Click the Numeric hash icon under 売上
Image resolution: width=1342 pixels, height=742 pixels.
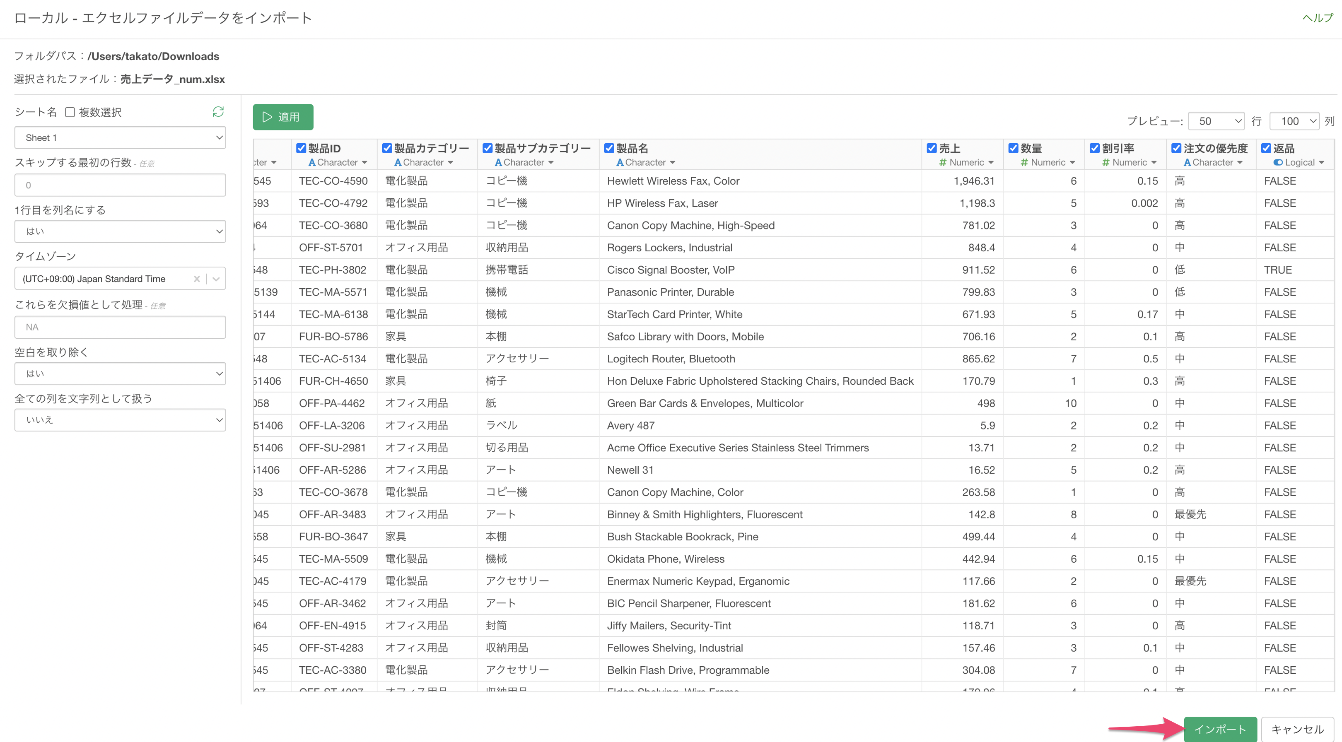[942, 162]
